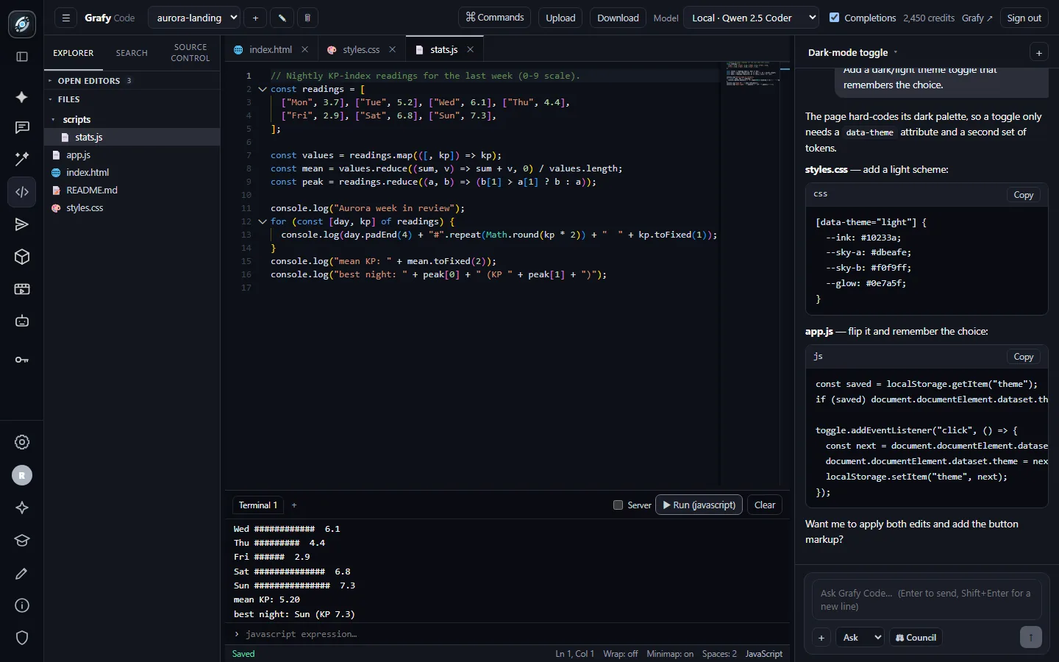Open the 3D cube icon in rail

22,257
